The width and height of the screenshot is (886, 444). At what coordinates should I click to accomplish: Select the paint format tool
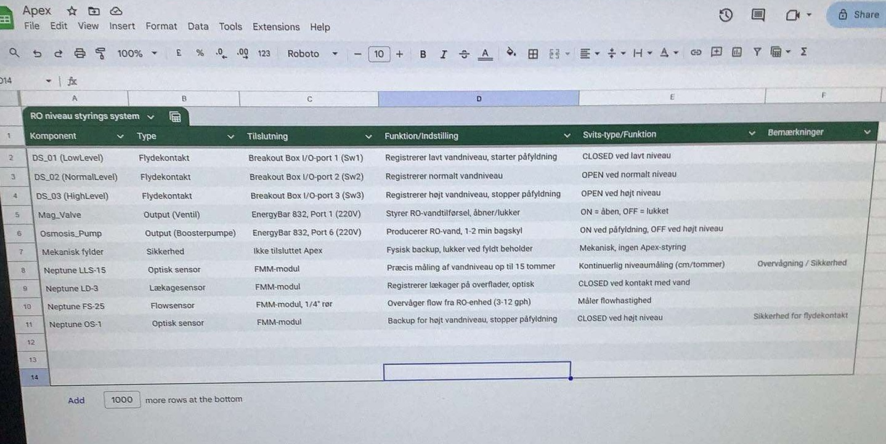point(100,54)
